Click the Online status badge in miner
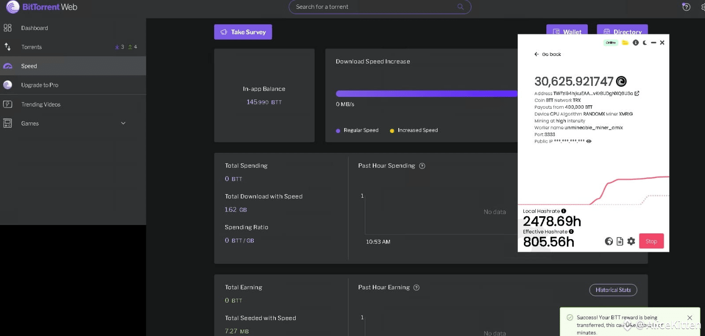 pos(610,43)
